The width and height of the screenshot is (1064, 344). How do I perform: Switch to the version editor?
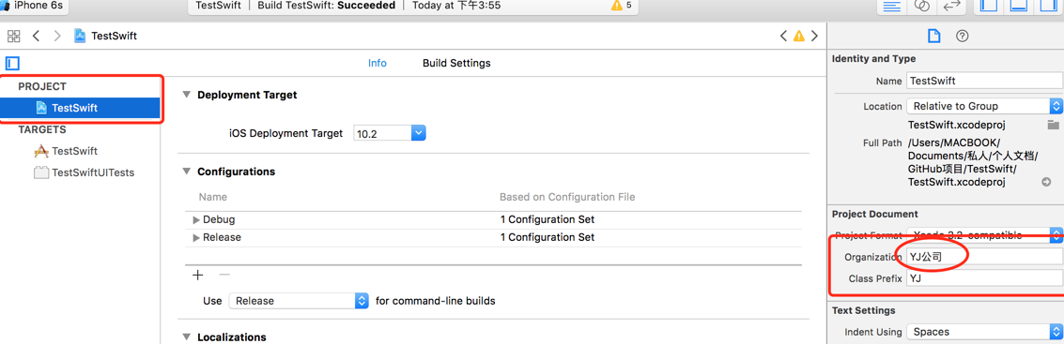coord(951,7)
